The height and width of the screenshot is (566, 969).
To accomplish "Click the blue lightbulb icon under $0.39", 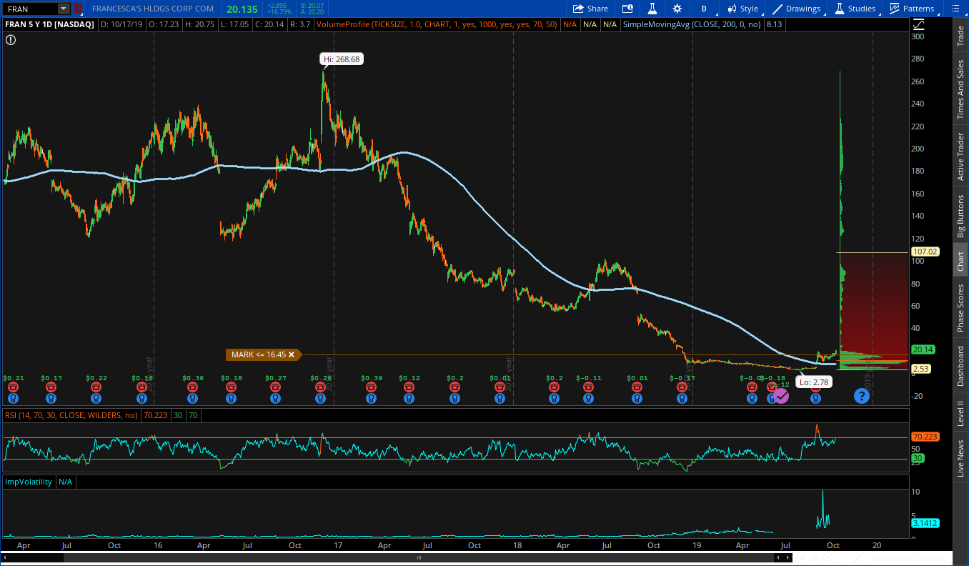I will [371, 398].
